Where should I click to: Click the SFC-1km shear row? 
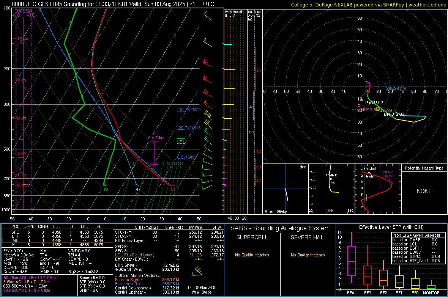[x=169, y=232]
